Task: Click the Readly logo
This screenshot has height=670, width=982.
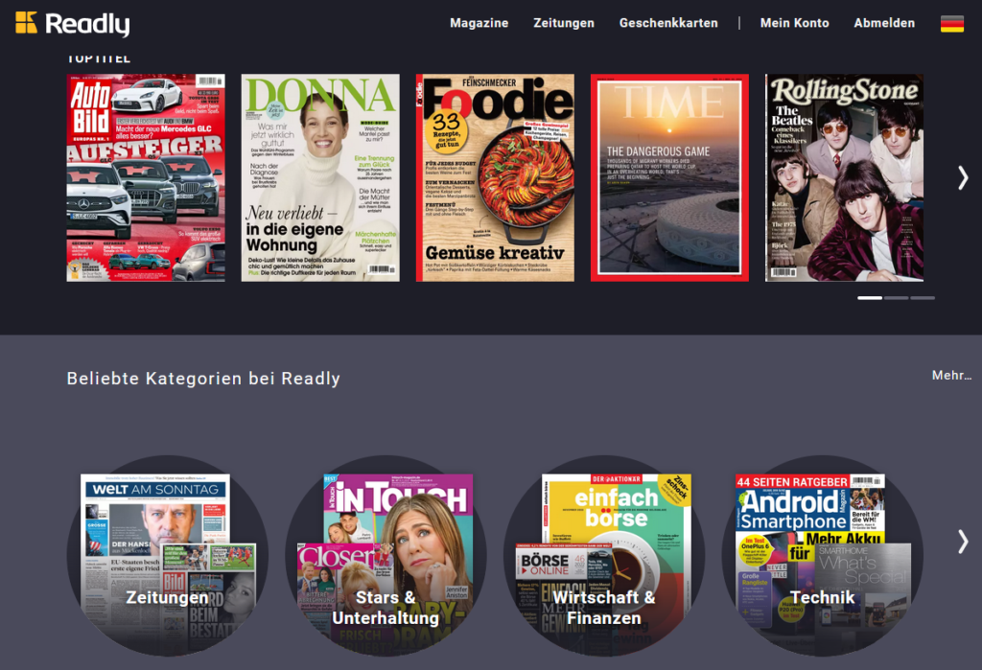Action: tap(73, 24)
